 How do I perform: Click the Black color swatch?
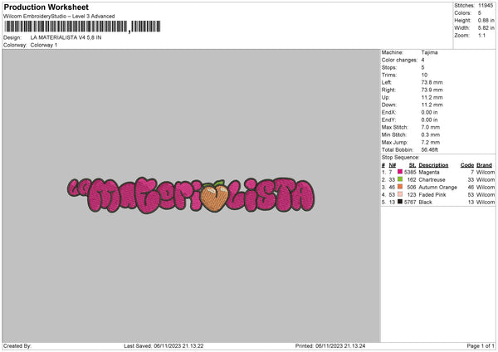pos(400,202)
